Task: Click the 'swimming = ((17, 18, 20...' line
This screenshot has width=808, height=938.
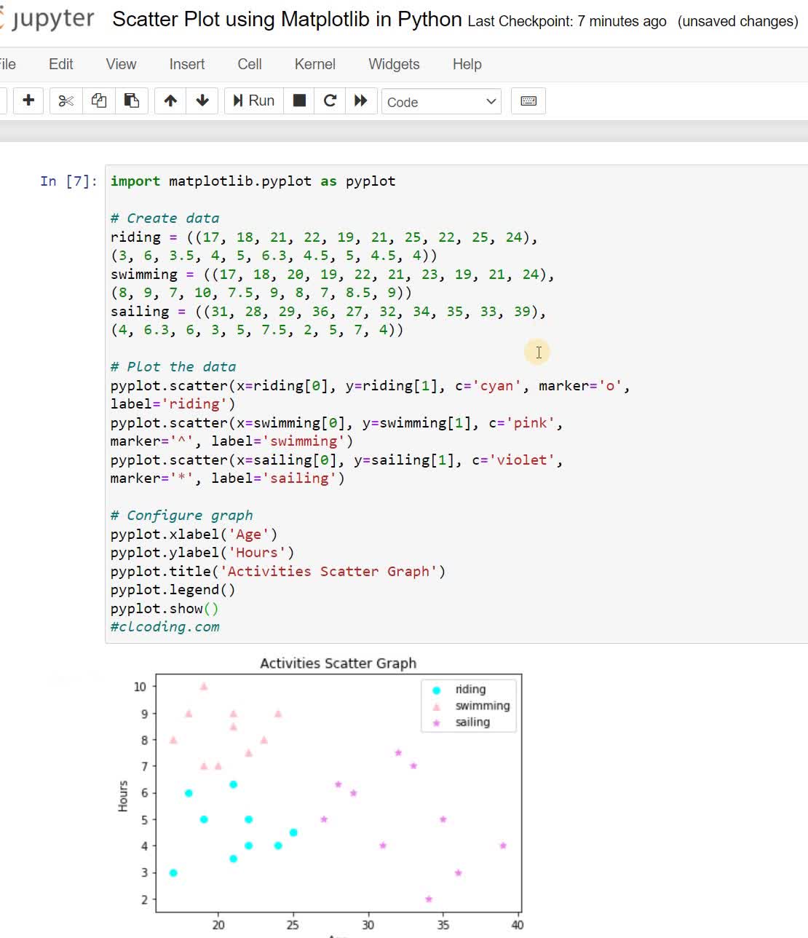Action: click(x=333, y=275)
